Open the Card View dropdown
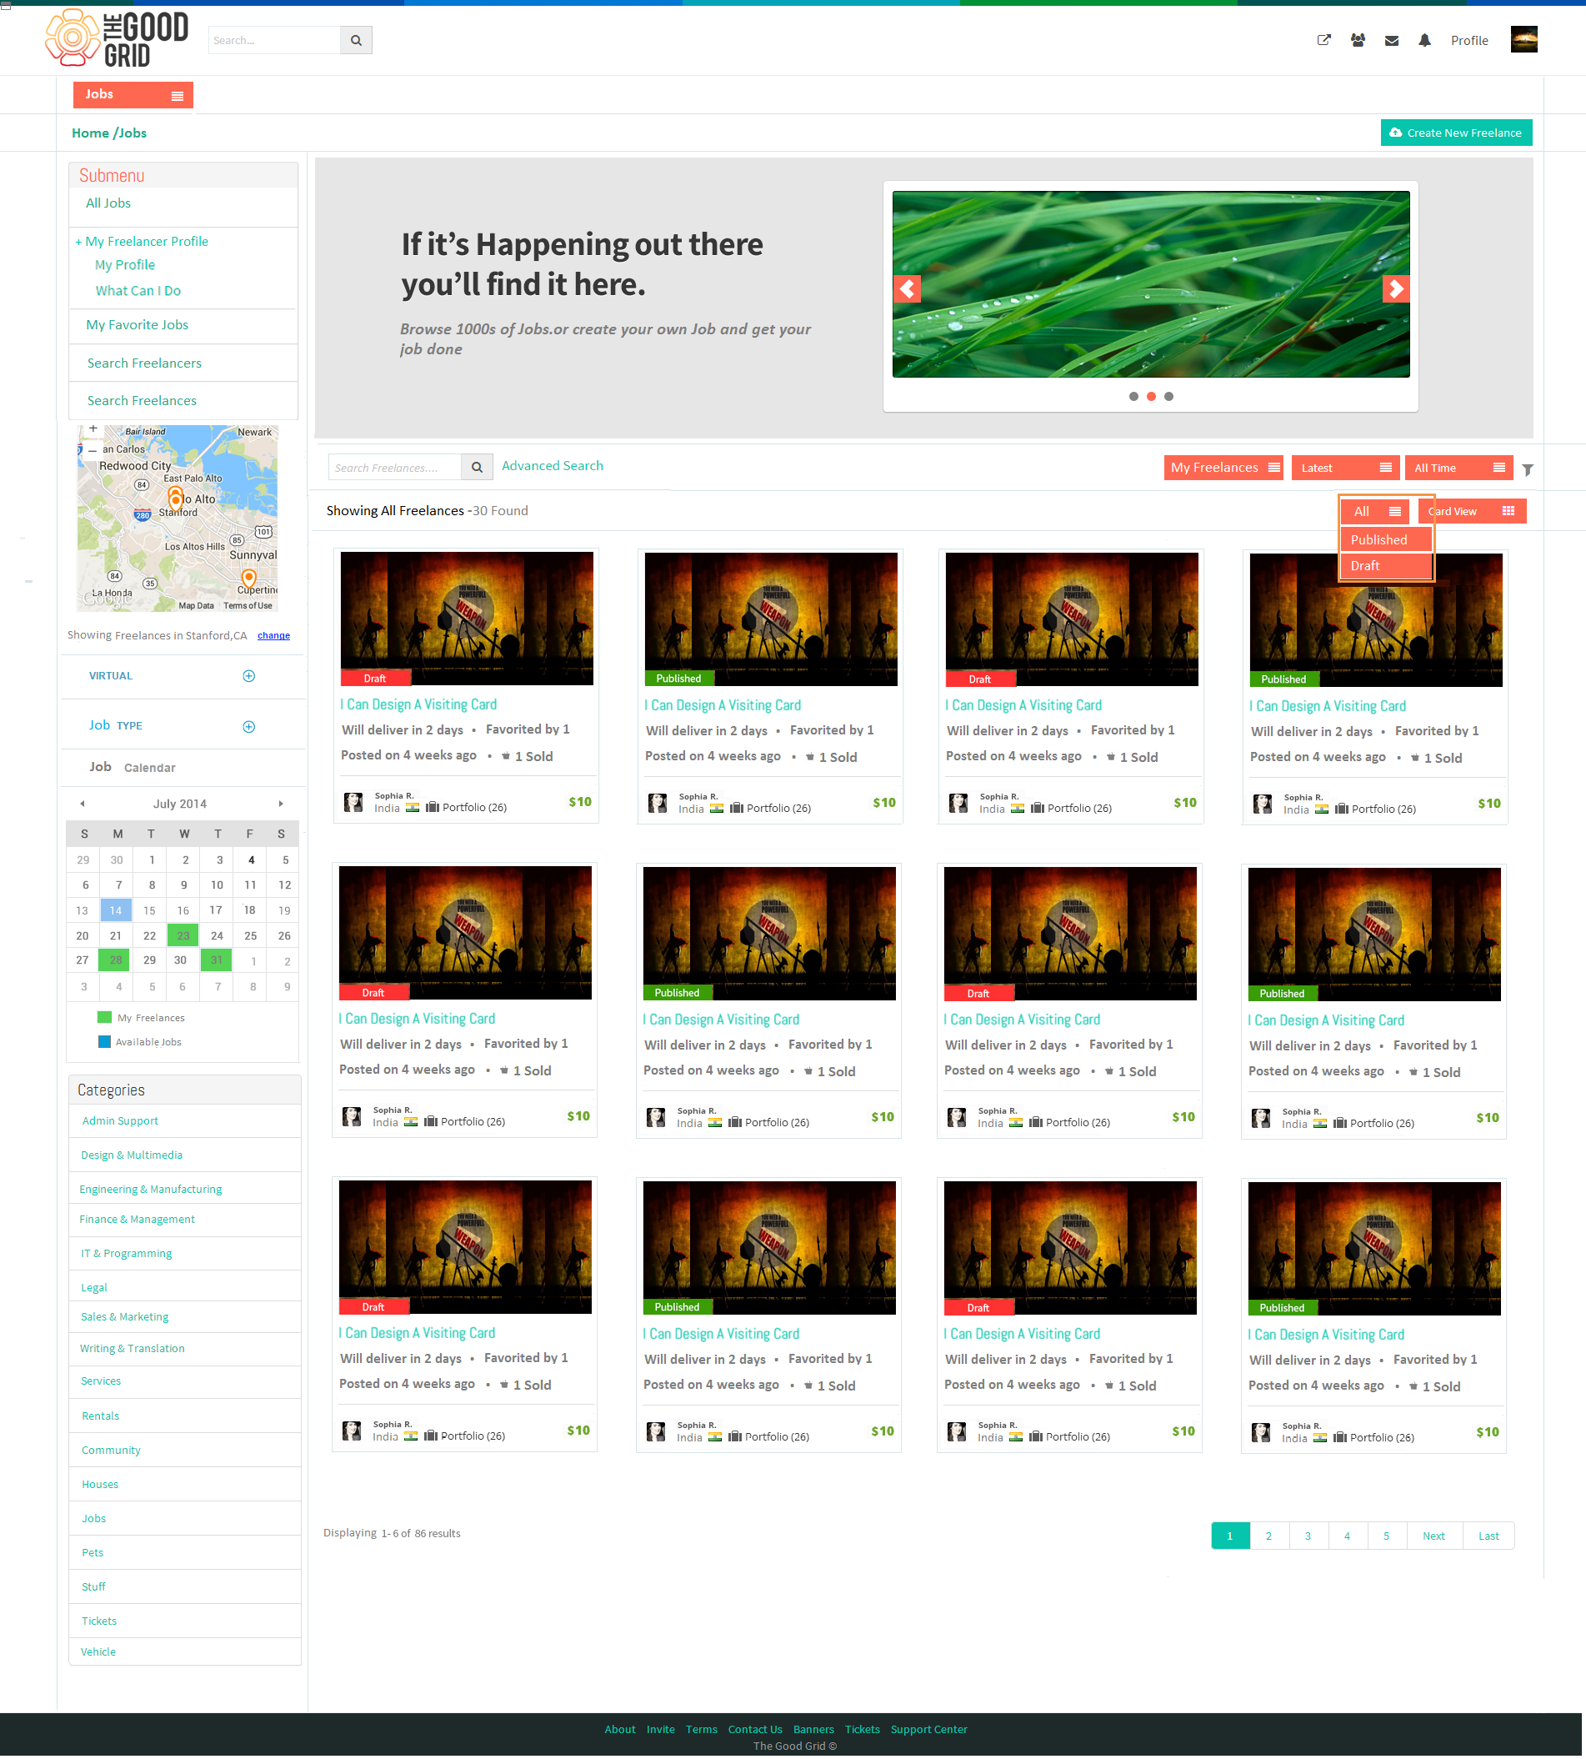Viewport: 1586px width, 1759px height. [1472, 512]
